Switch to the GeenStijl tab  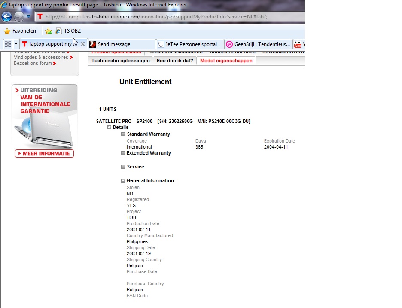tap(259, 44)
